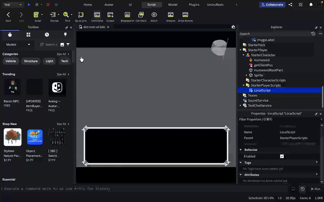Image resolution: width=324 pixels, height=202 pixels.
Task: Pause the running test session
Action: tap(37, 4)
